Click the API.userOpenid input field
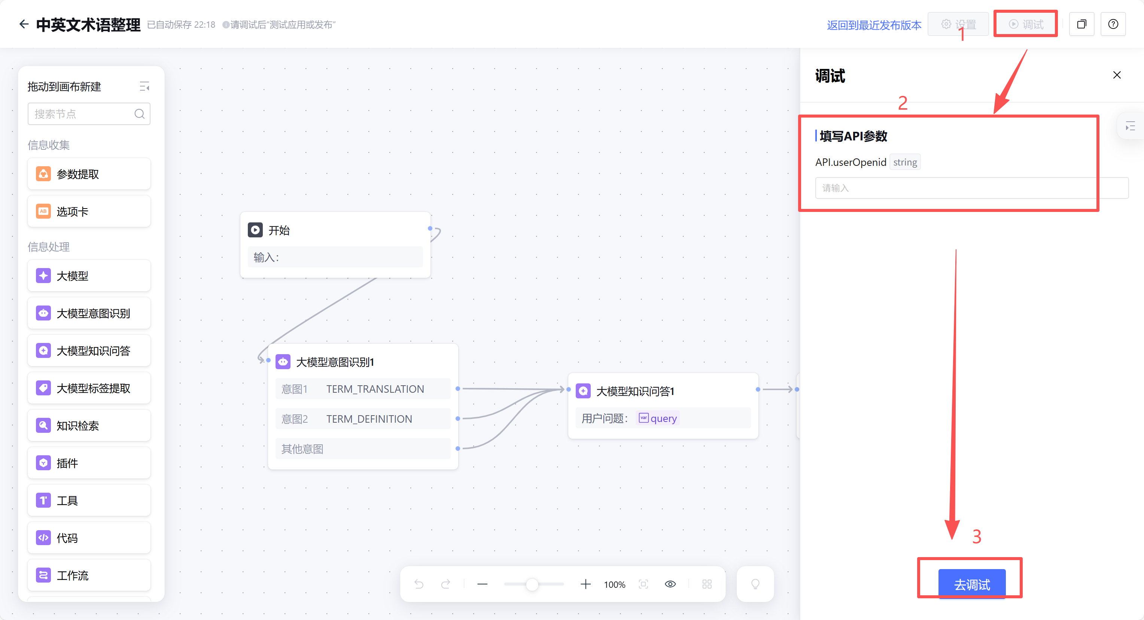This screenshot has width=1144, height=620. click(x=955, y=188)
